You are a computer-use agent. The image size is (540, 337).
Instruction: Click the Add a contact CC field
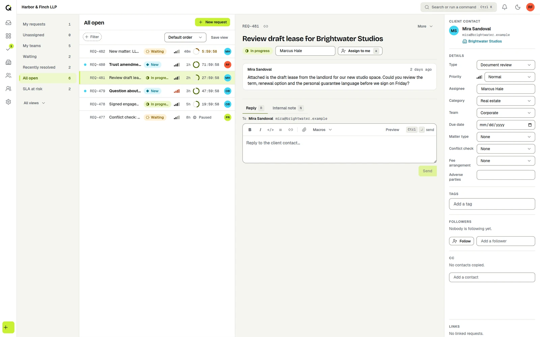[x=492, y=277]
